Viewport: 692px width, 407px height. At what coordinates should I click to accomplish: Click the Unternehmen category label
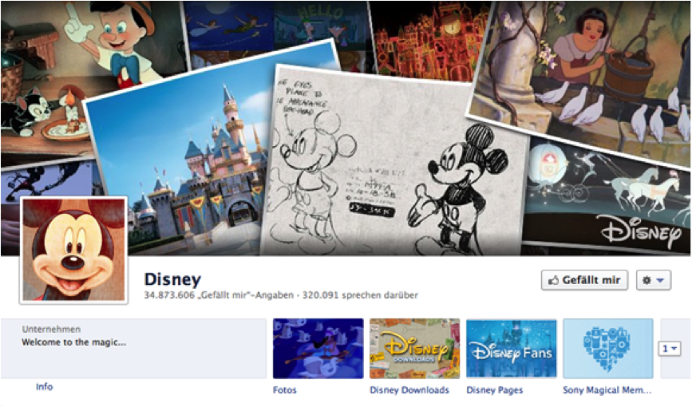(51, 330)
